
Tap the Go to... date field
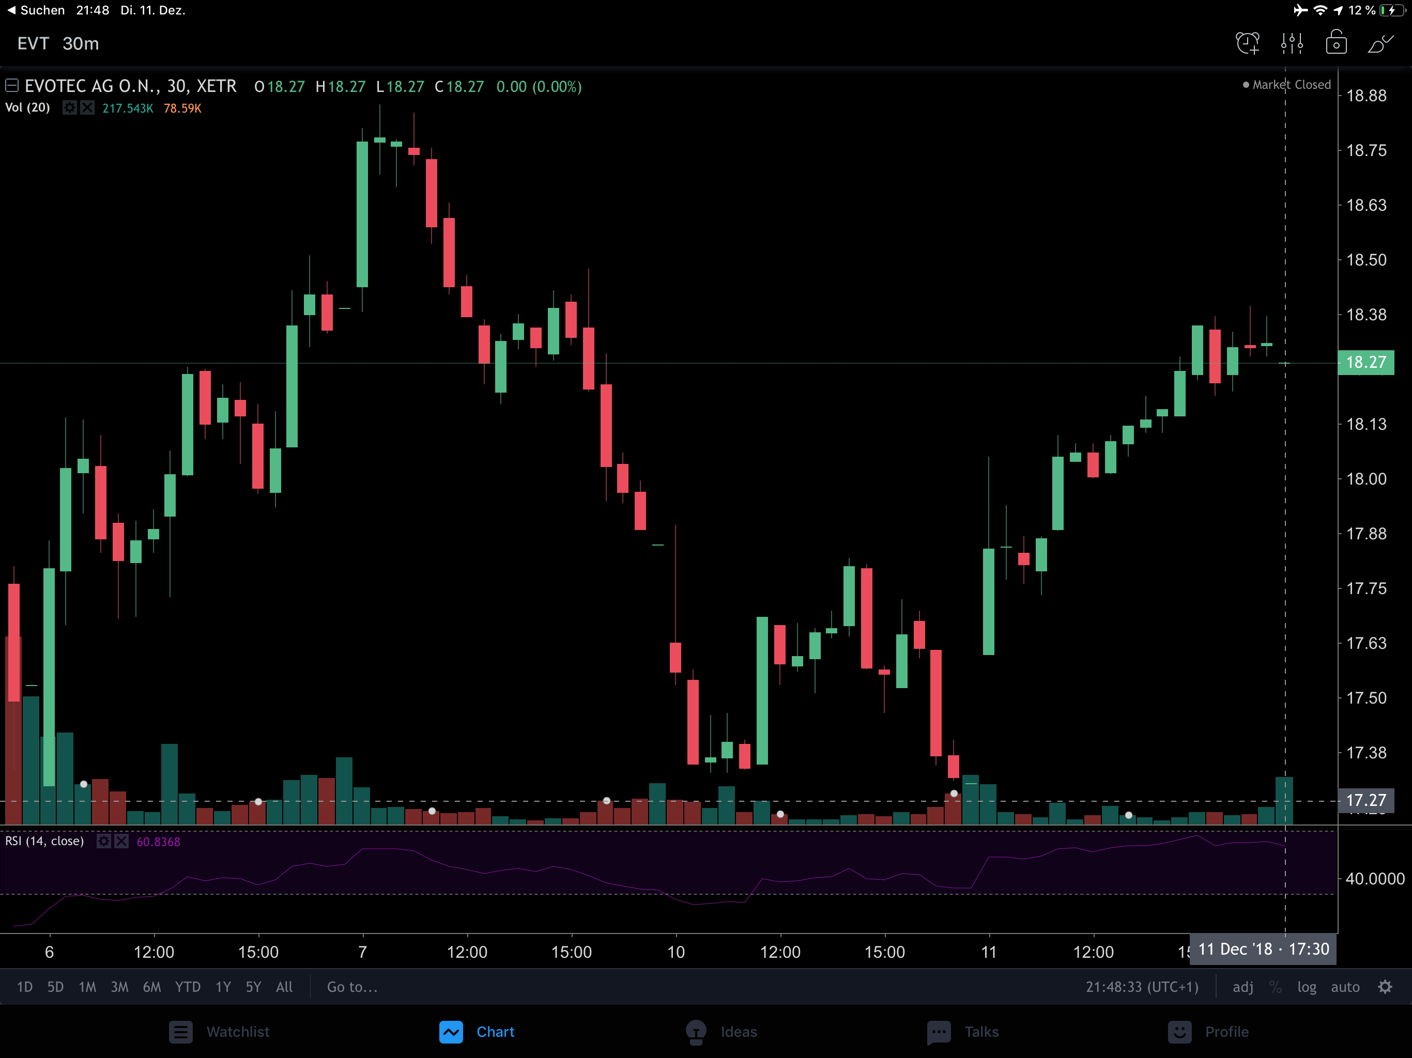pos(352,987)
